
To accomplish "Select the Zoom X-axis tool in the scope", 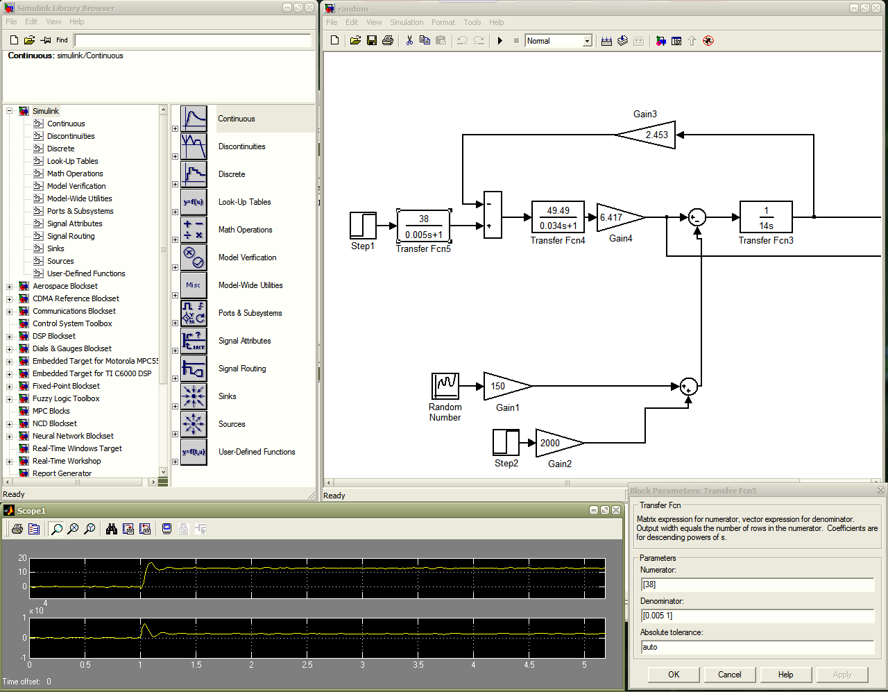I will [73, 530].
